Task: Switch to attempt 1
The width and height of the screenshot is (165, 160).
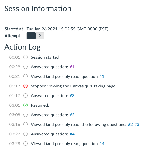Action: pyautogui.click(x=31, y=36)
